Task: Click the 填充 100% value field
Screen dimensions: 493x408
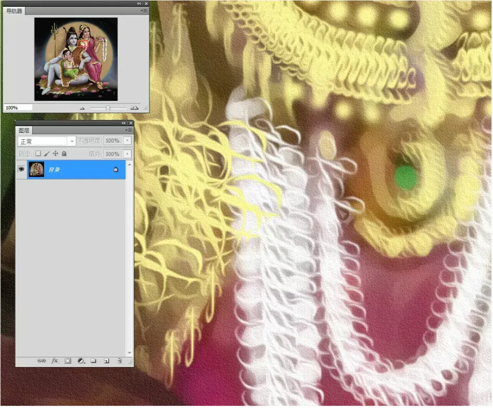Action: click(113, 154)
